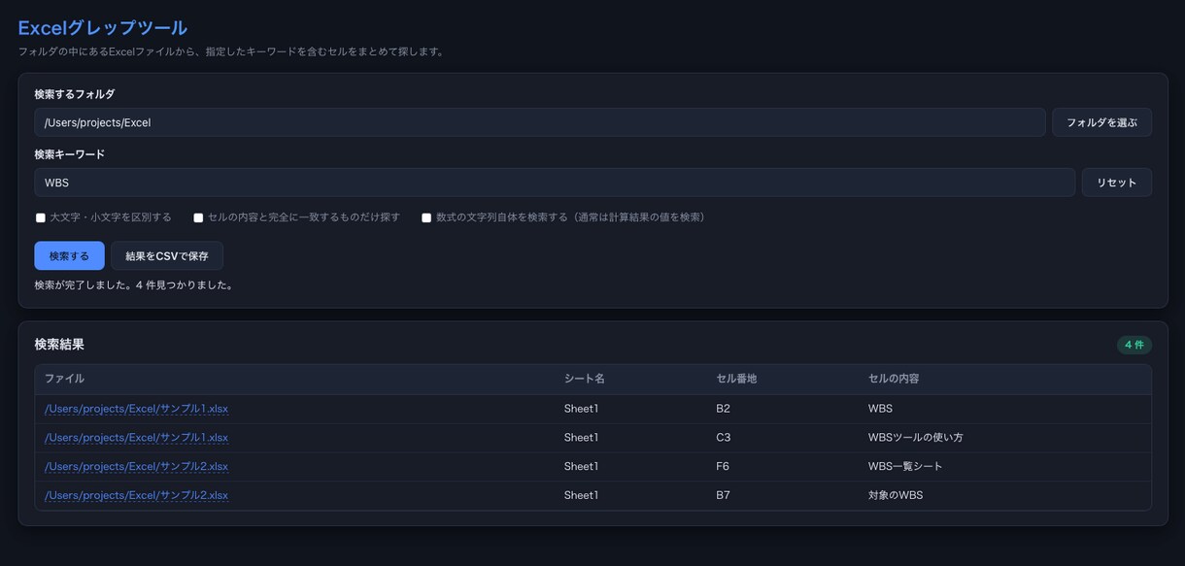Click the ファイル column header

pos(64,379)
